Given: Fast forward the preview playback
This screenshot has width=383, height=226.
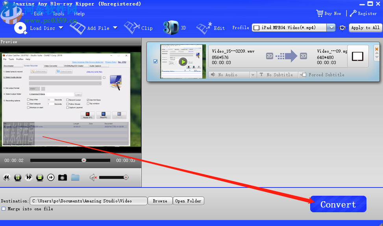Looking at the screenshot, I should [x=29, y=177].
